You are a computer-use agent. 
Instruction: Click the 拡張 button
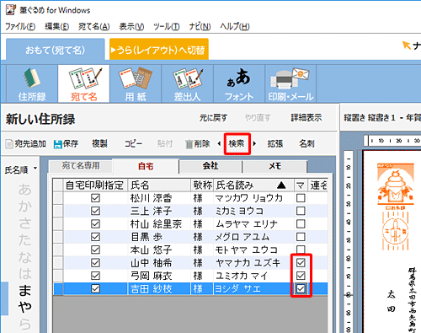pyautogui.click(x=275, y=143)
